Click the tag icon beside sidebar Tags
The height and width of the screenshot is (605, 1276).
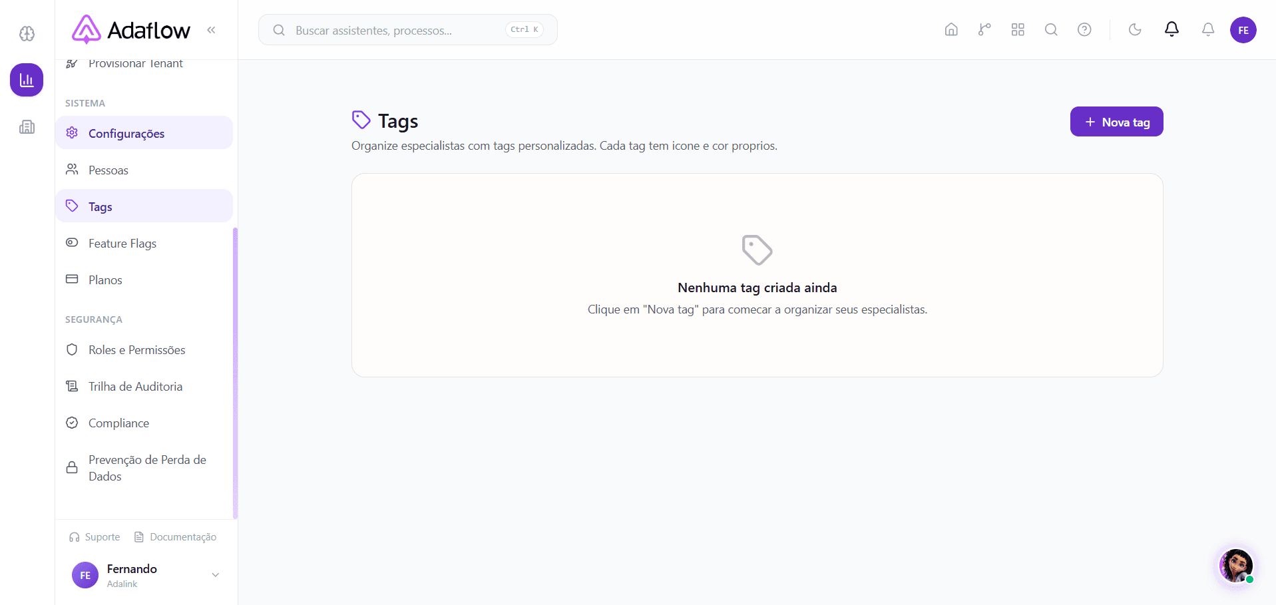tap(72, 206)
